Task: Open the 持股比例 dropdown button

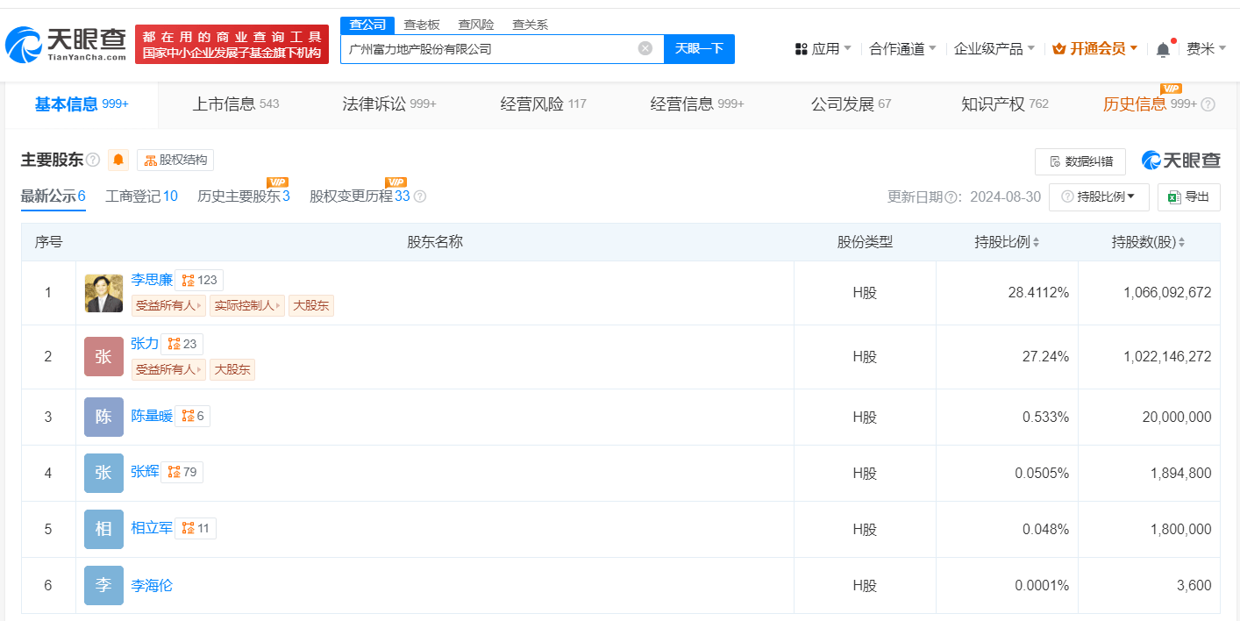Action: click(x=1099, y=196)
